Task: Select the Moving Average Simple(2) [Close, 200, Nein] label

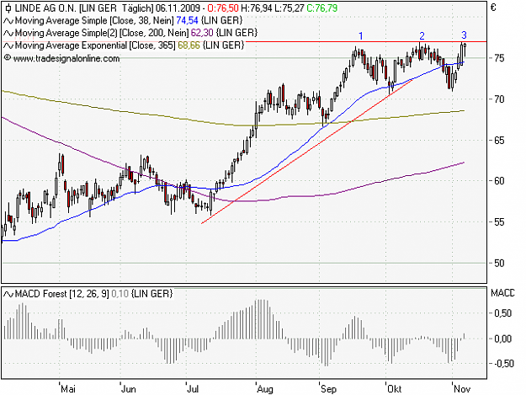Action: coord(102,33)
